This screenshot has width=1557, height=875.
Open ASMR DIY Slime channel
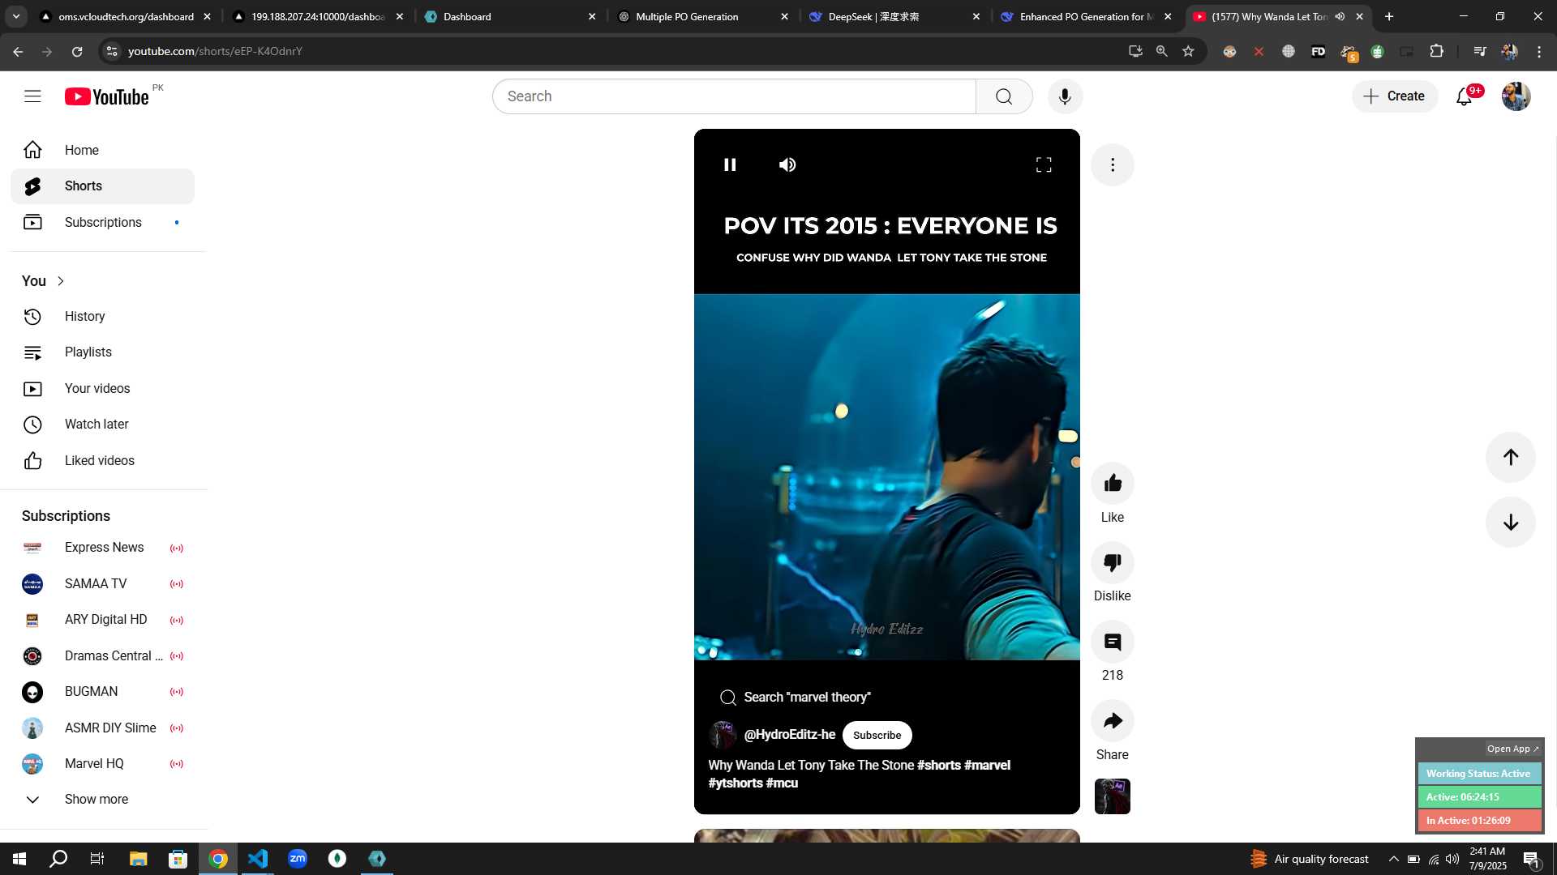(x=102, y=728)
